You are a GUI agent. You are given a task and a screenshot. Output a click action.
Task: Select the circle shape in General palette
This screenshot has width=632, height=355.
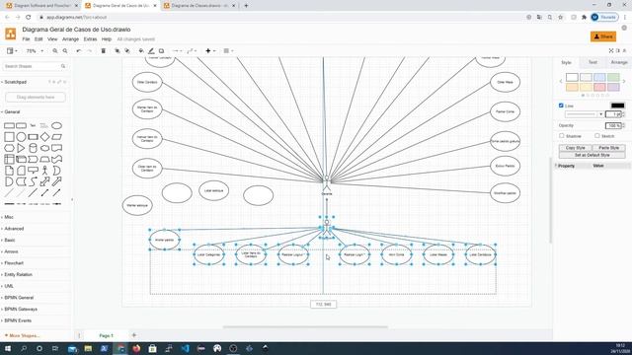coord(21,137)
